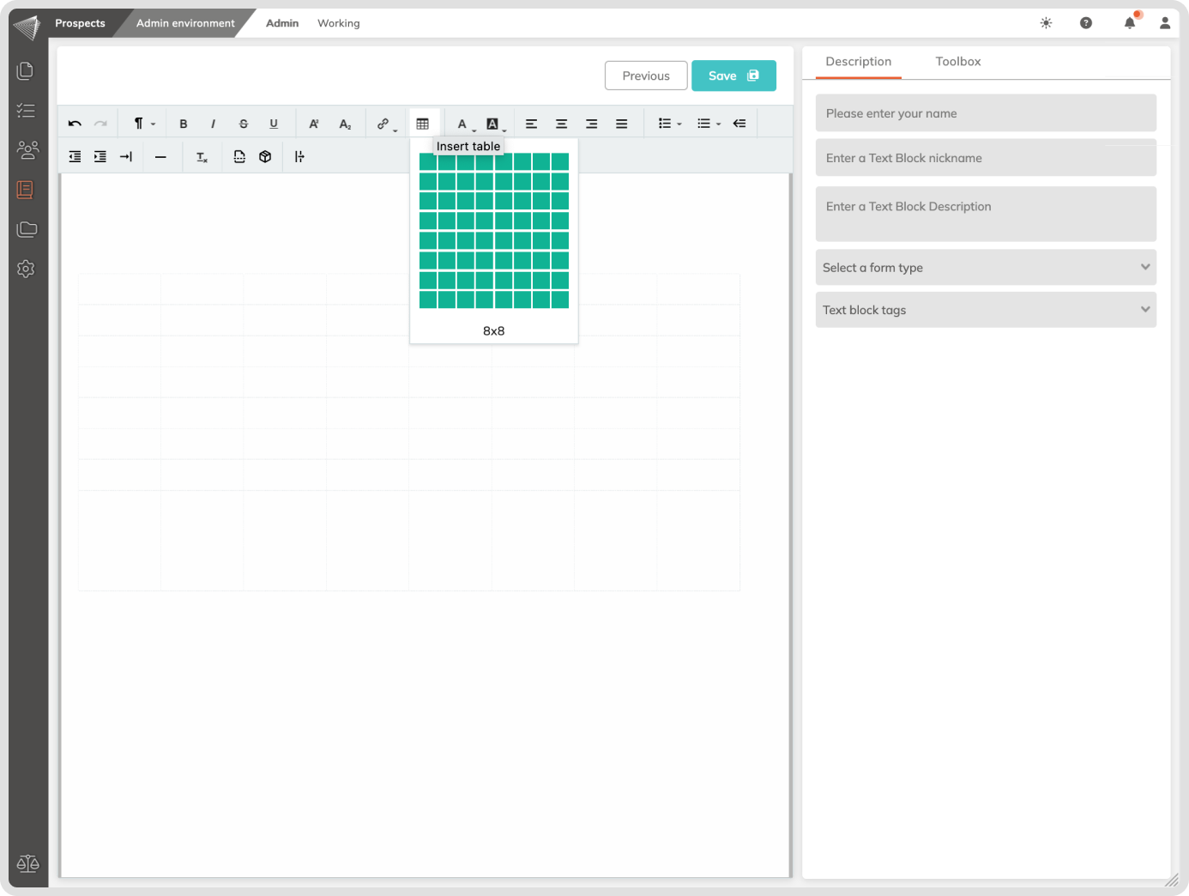Switch to light theme via sun icon
1189x896 pixels.
1046,23
